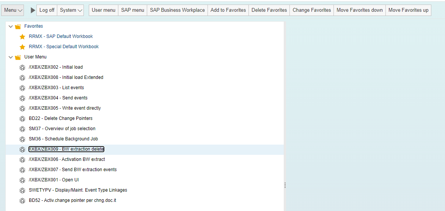Viewport: 445px width, 211px height.
Task: Open the System dropdown menu
Action: pyautogui.click(x=71, y=10)
